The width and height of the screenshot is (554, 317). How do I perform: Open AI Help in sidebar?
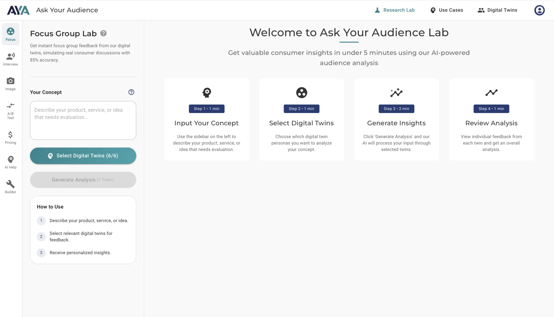10,162
